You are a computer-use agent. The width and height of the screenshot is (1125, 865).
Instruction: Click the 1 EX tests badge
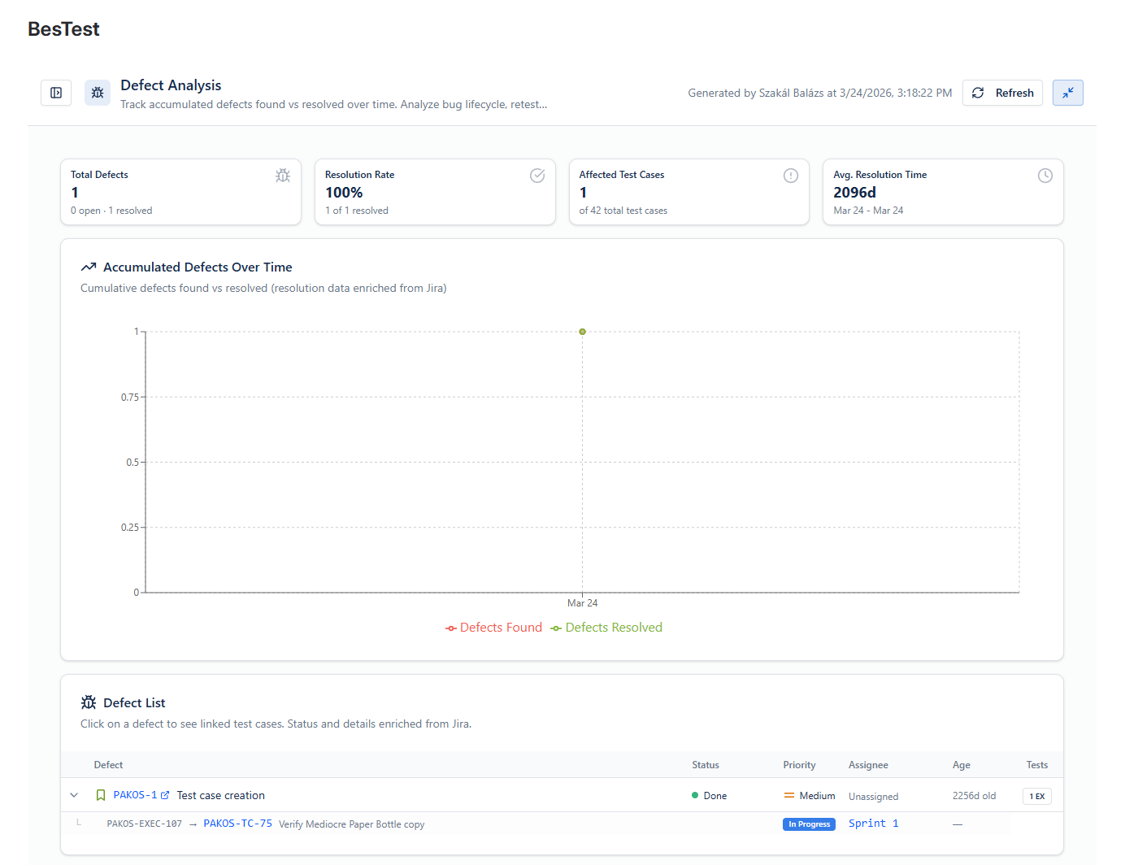1036,796
